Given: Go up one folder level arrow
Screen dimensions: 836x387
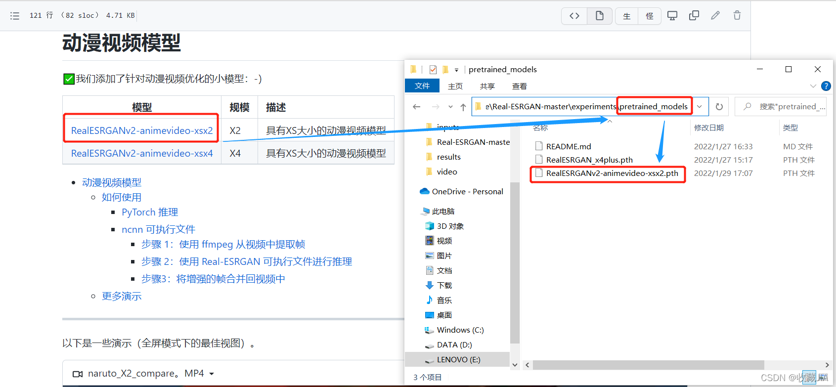Looking at the screenshot, I should pyautogui.click(x=463, y=107).
